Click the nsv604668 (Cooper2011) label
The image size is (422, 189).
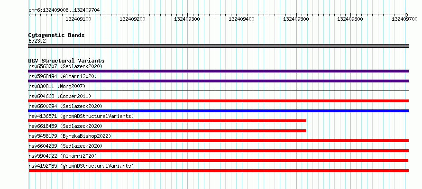pos(60,96)
